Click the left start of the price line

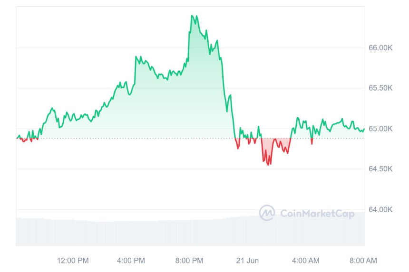click(17, 138)
